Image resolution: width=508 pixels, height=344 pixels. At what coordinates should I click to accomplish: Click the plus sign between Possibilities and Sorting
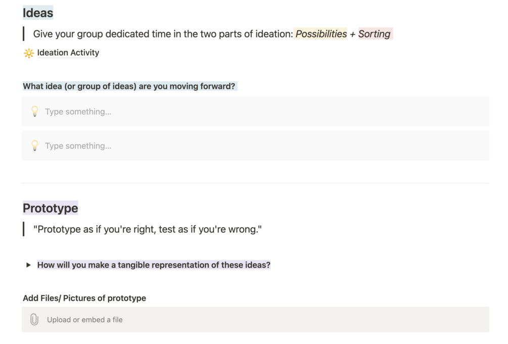point(353,34)
